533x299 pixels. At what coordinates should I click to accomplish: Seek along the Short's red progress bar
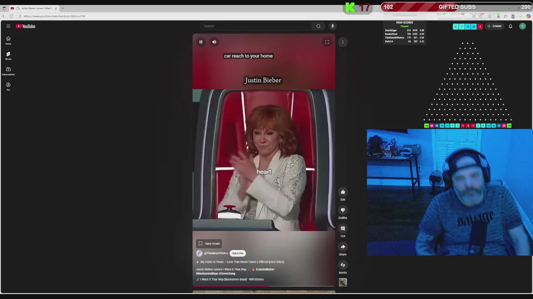[264, 286]
